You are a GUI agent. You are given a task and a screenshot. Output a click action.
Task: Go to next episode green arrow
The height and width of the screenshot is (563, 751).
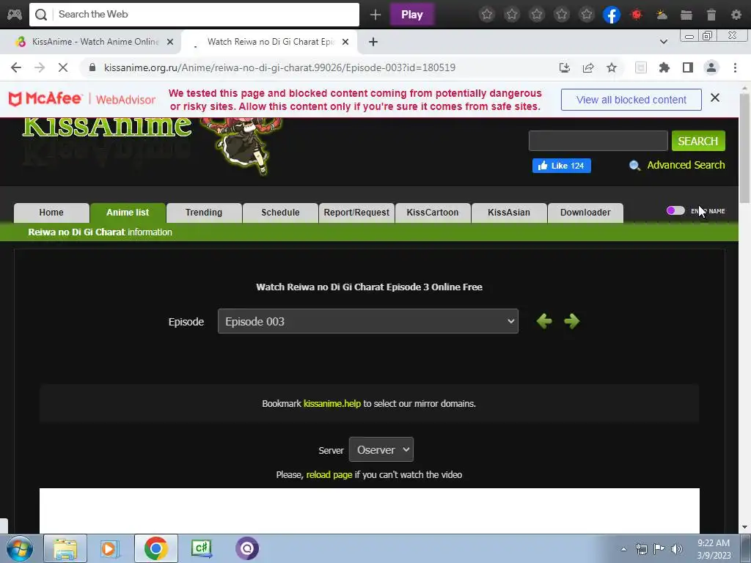point(572,321)
